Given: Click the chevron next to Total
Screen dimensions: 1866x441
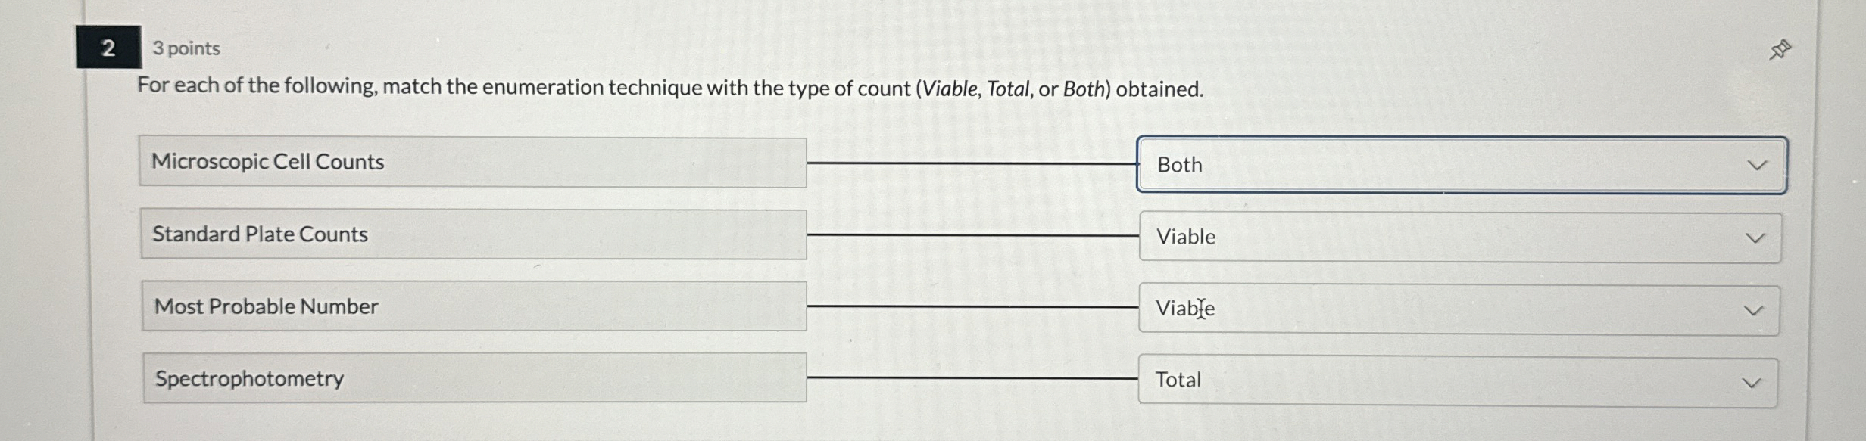Looking at the screenshot, I should tap(1755, 380).
